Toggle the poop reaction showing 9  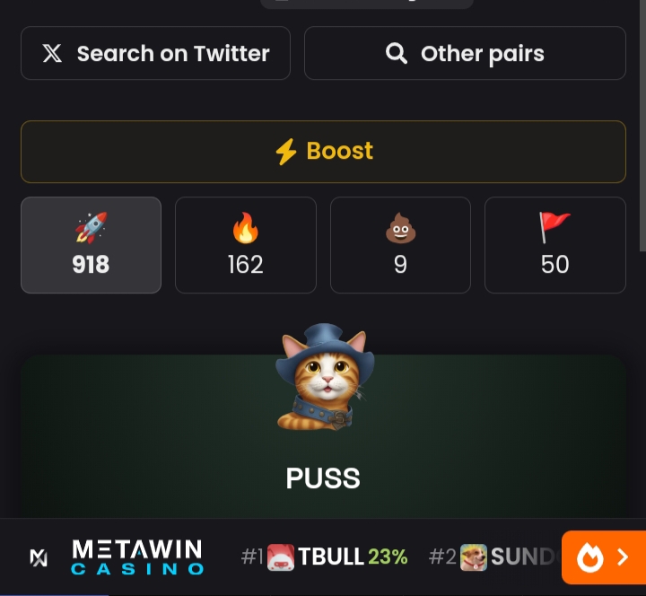pyautogui.click(x=400, y=245)
